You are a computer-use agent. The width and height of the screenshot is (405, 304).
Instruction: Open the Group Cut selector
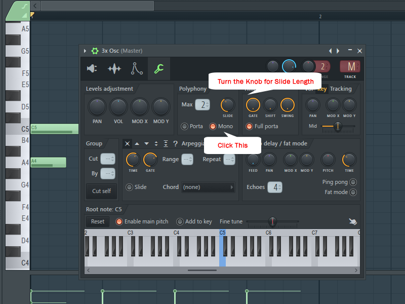click(108, 159)
